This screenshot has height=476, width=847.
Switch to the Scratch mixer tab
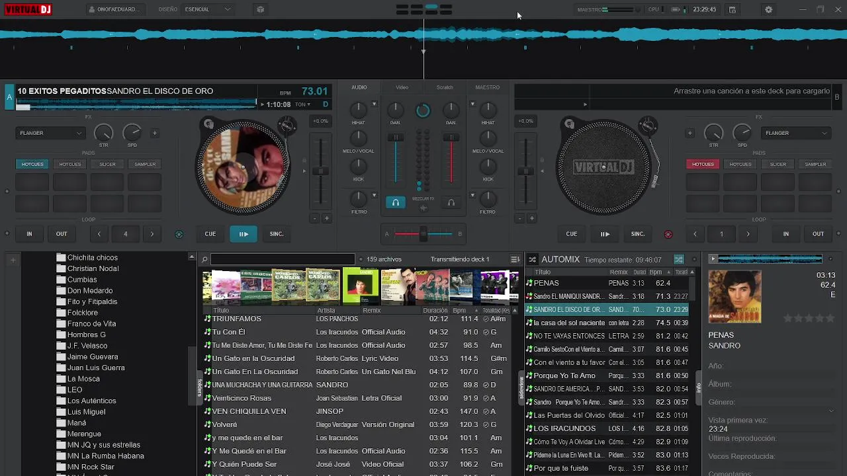445,87
